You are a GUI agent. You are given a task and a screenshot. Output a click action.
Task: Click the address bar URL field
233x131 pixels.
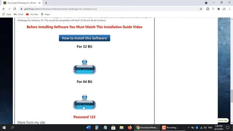click(x=110, y=9)
